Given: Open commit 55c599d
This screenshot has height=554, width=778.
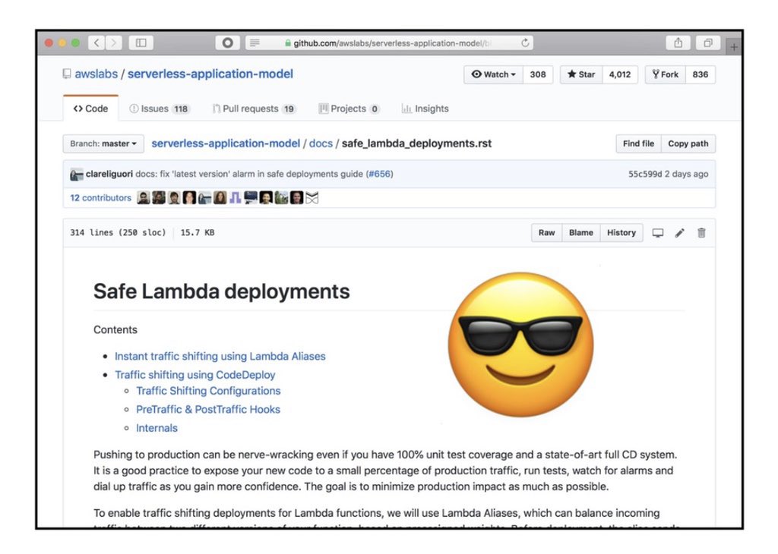Looking at the screenshot, I should (x=645, y=174).
